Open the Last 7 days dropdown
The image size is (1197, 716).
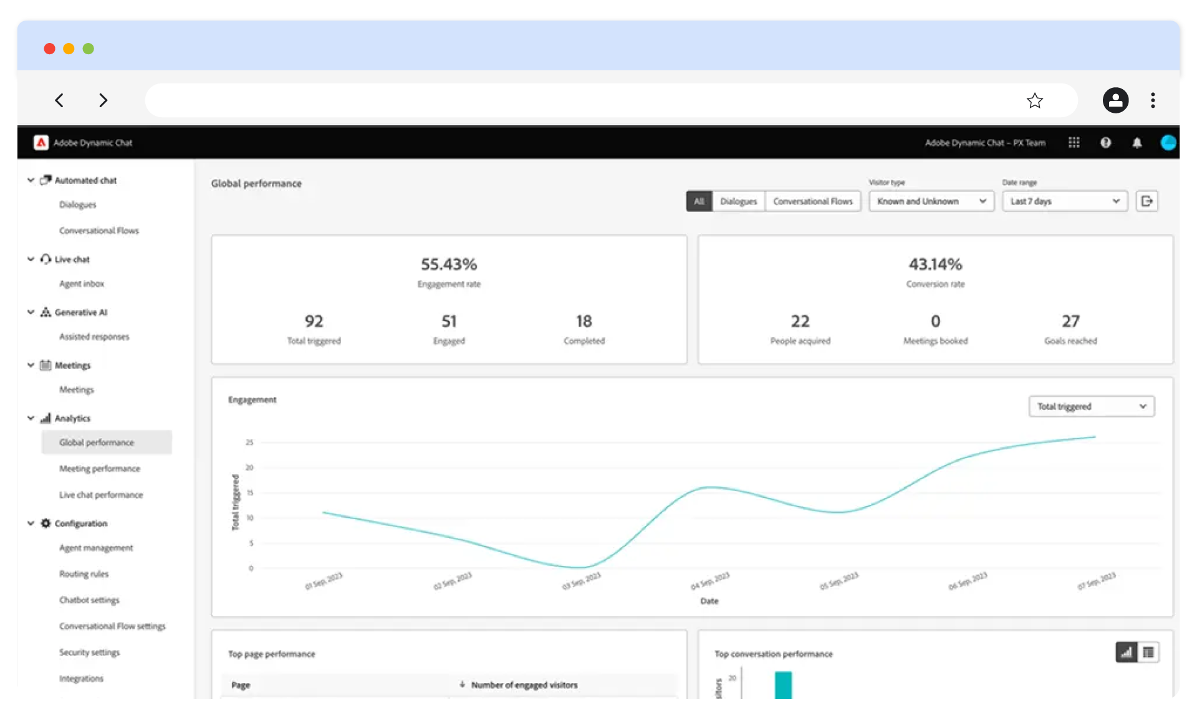[x=1064, y=201]
